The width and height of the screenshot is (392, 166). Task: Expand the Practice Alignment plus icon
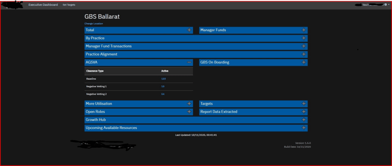tap(304, 54)
